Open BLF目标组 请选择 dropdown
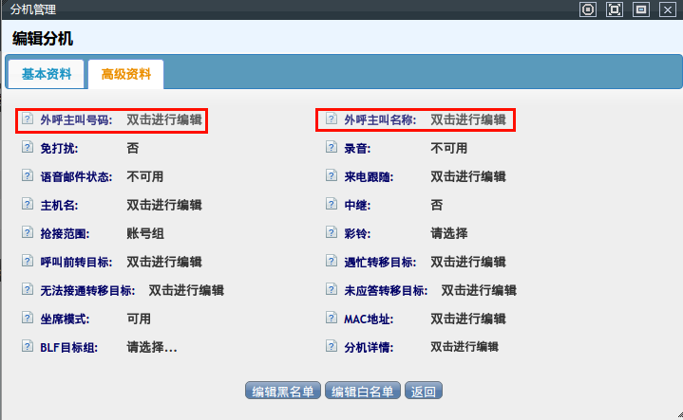This screenshot has width=683, height=420. (152, 347)
